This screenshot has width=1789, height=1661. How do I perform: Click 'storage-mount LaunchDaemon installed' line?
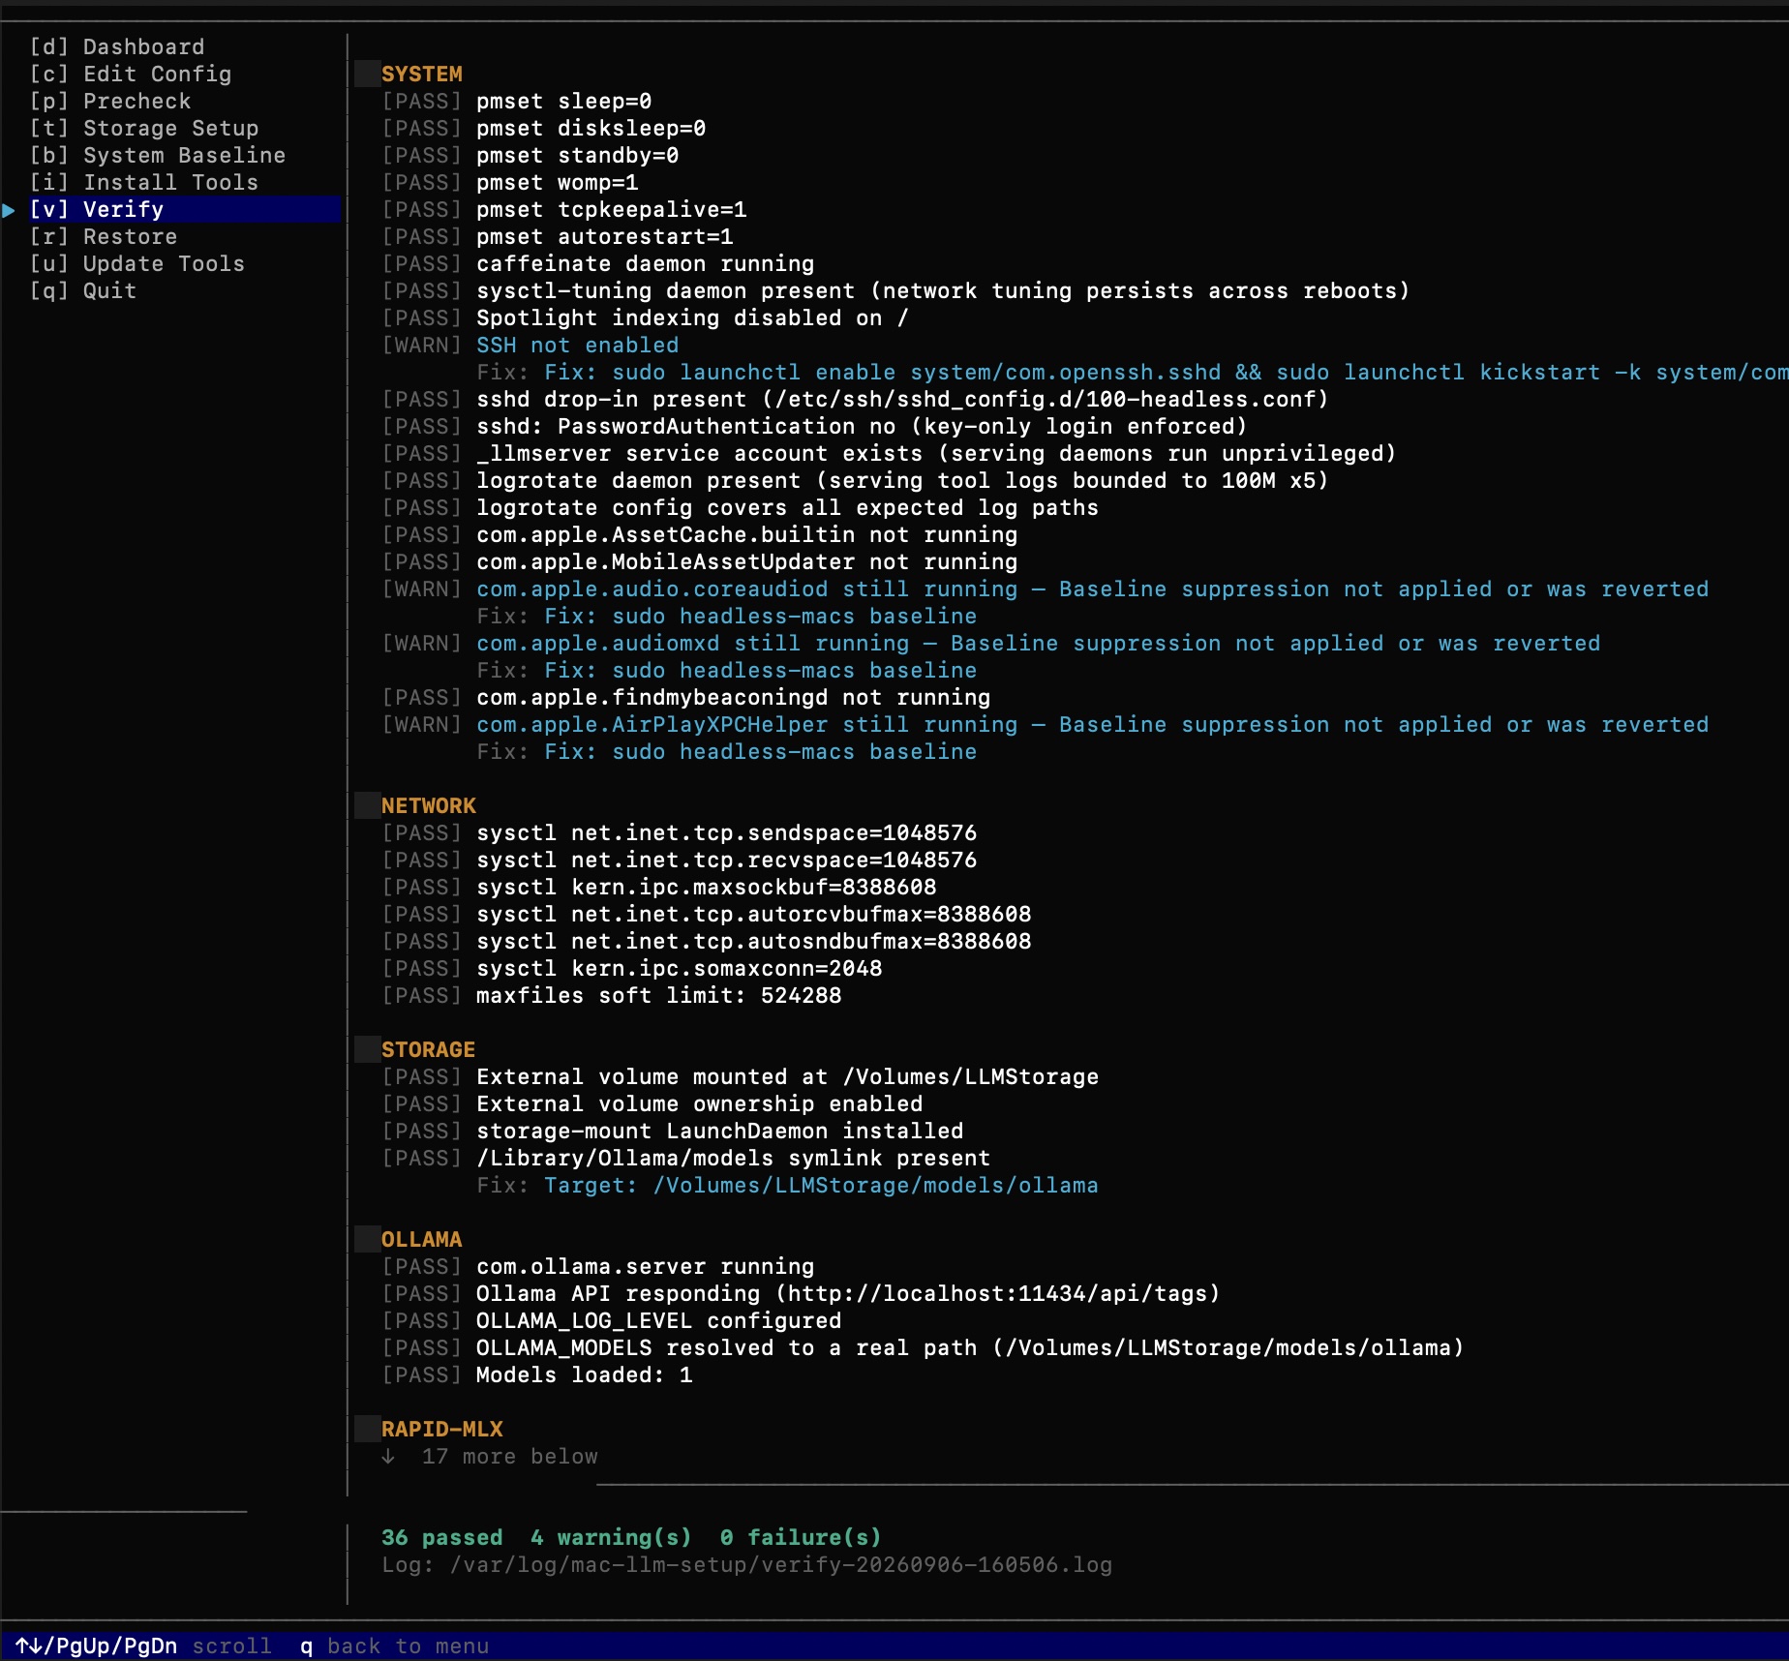673,1131
